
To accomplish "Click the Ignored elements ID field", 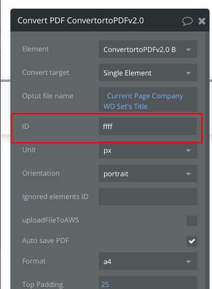I will pos(148,197).
